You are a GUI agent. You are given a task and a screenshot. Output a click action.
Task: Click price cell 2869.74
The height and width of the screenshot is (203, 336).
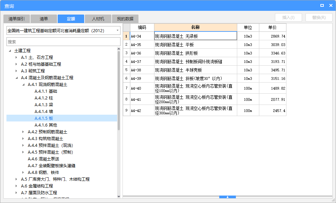[273, 36]
